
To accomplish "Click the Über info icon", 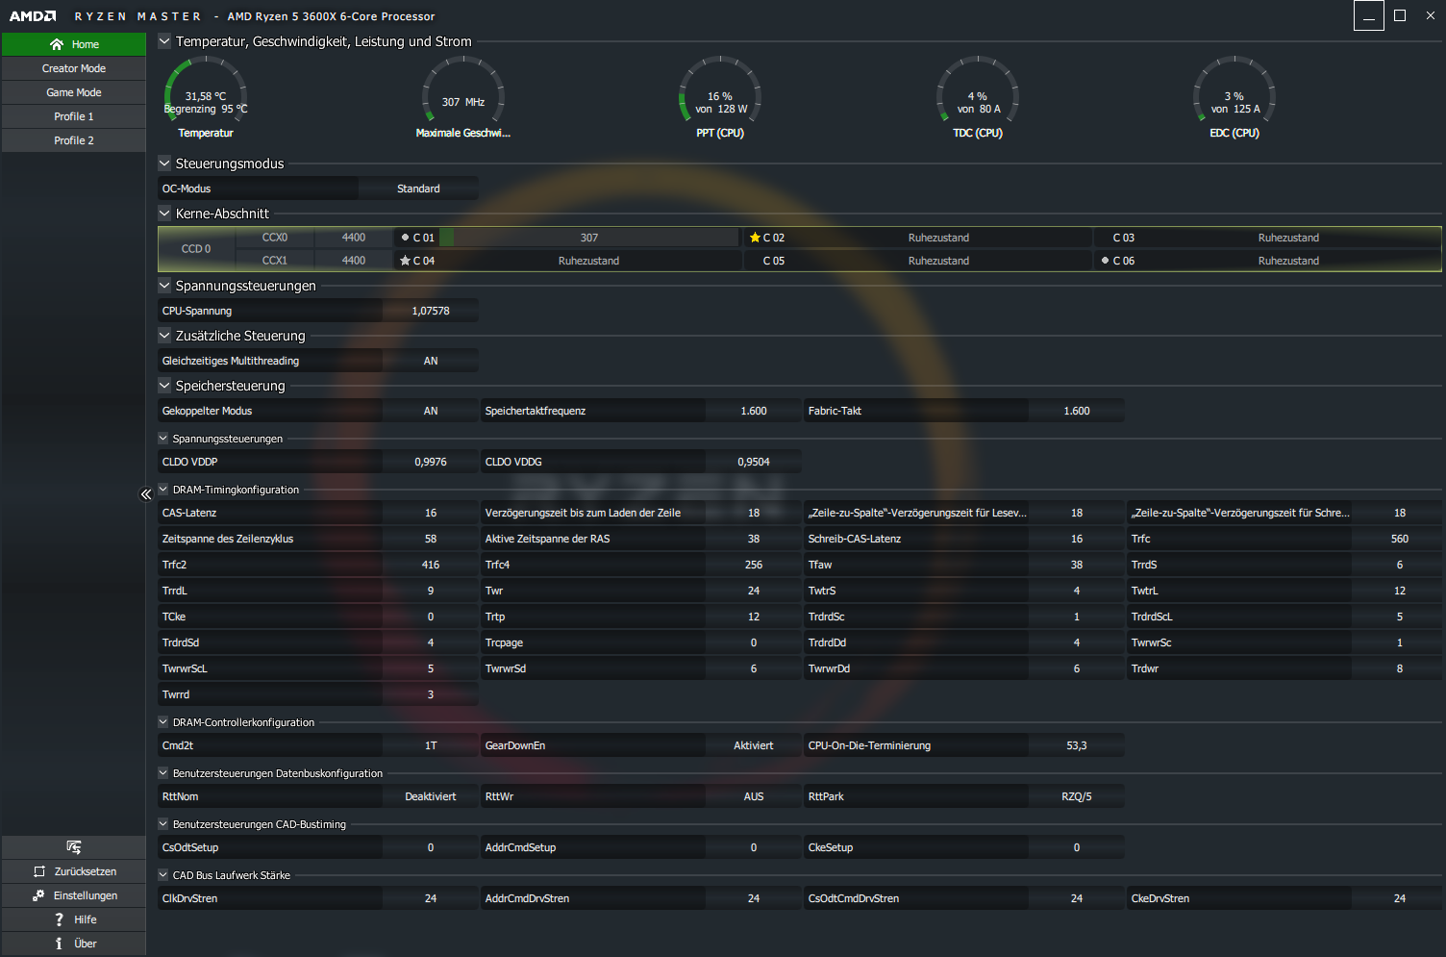I will 59,944.
